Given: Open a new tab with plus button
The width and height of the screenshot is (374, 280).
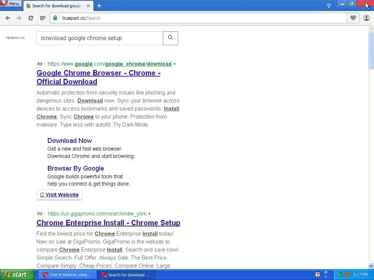Looking at the screenshot, I should click(x=99, y=6).
